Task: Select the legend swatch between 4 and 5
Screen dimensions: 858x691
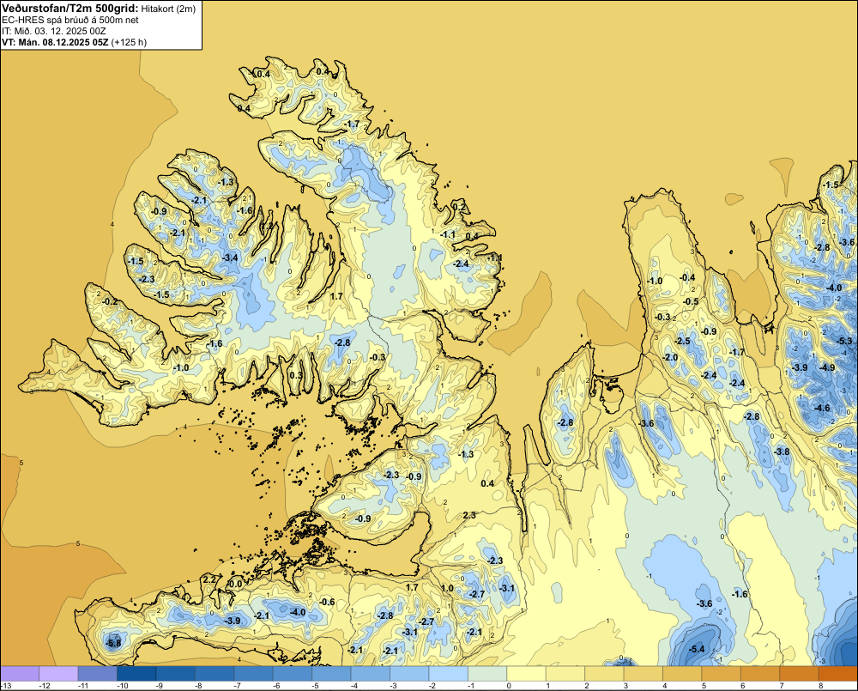Action: coord(682,674)
